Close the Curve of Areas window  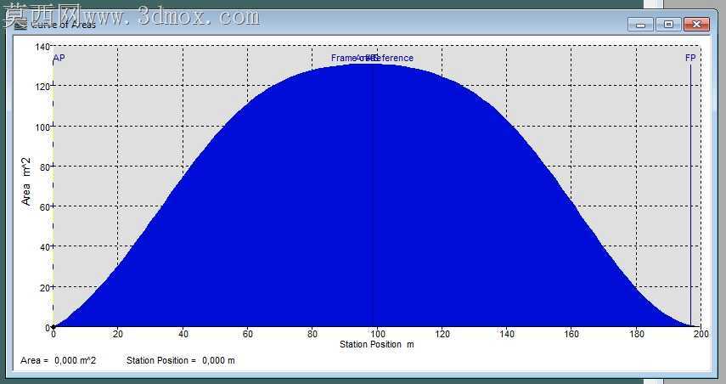pyautogui.click(x=696, y=25)
